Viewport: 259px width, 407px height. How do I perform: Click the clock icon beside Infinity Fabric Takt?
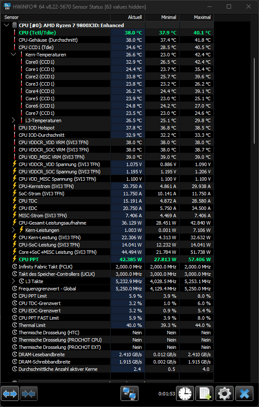(15, 267)
